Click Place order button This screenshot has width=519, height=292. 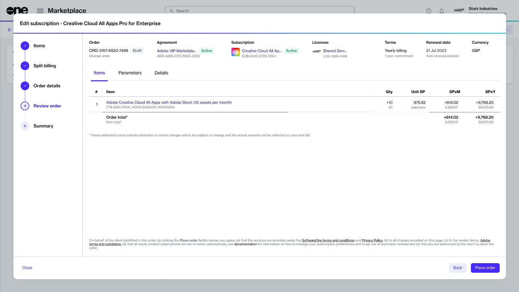[485, 268]
